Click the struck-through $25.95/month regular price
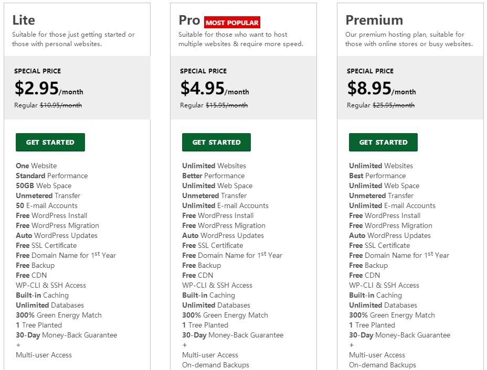The height and width of the screenshot is (370, 487). (x=394, y=105)
